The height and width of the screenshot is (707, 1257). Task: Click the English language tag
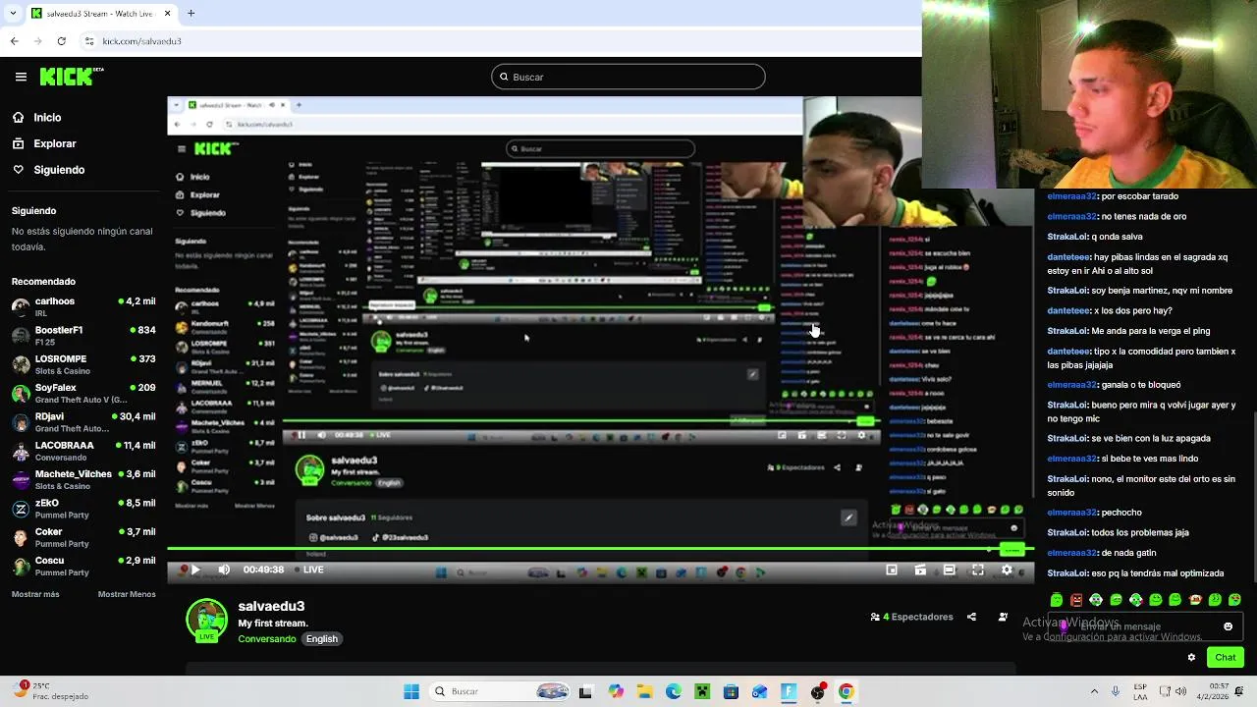pos(321,638)
